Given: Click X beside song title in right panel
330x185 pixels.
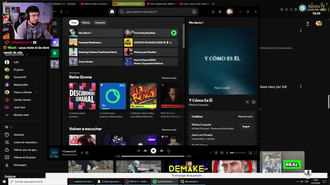Looking at the screenshot, I should pos(247,102).
